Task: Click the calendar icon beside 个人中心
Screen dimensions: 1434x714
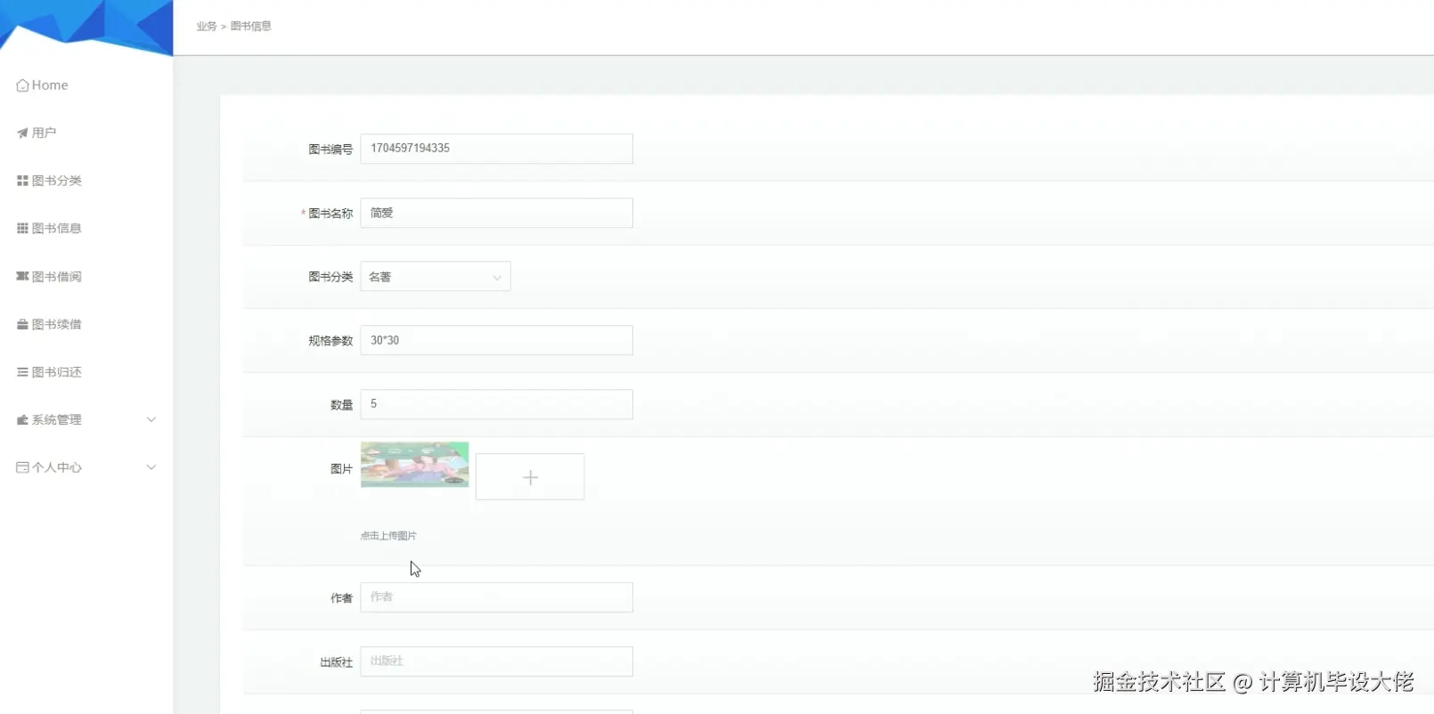Action: tap(22, 467)
